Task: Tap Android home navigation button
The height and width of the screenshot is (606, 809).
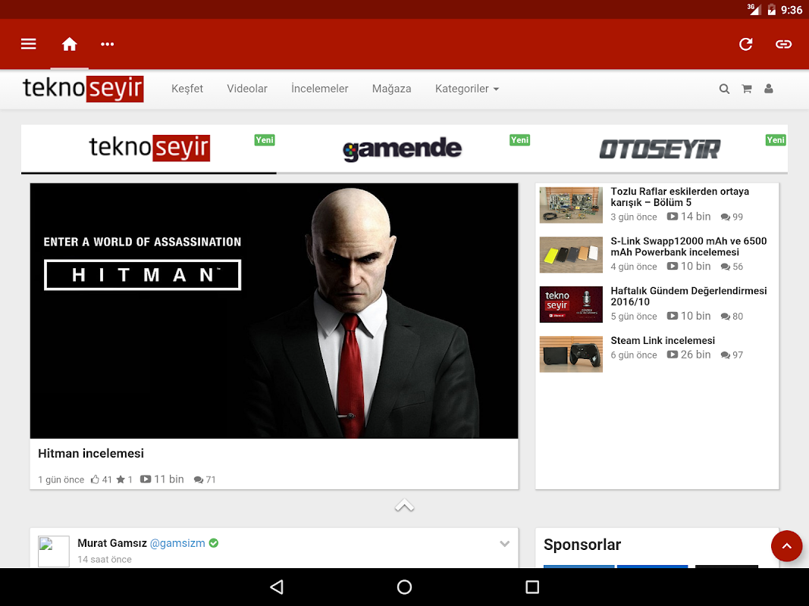Action: pyautogui.click(x=405, y=587)
